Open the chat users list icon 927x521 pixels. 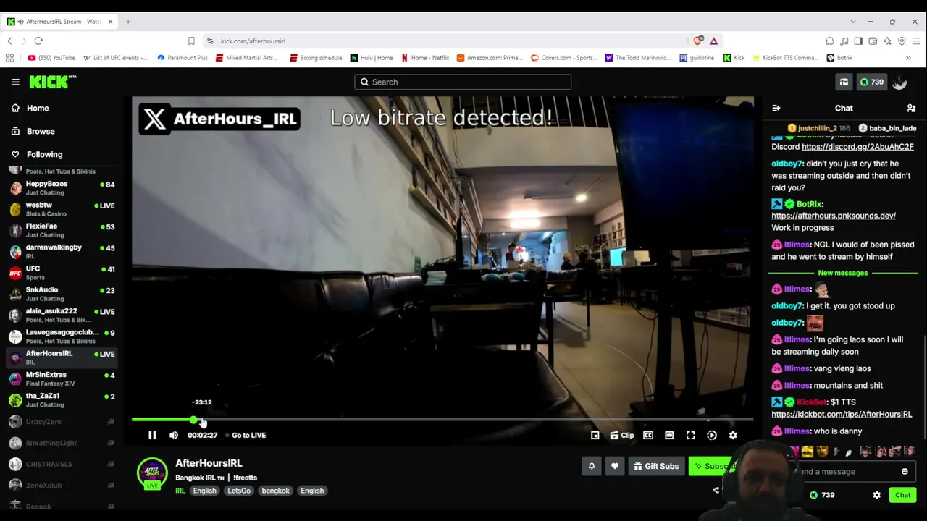[911, 108]
